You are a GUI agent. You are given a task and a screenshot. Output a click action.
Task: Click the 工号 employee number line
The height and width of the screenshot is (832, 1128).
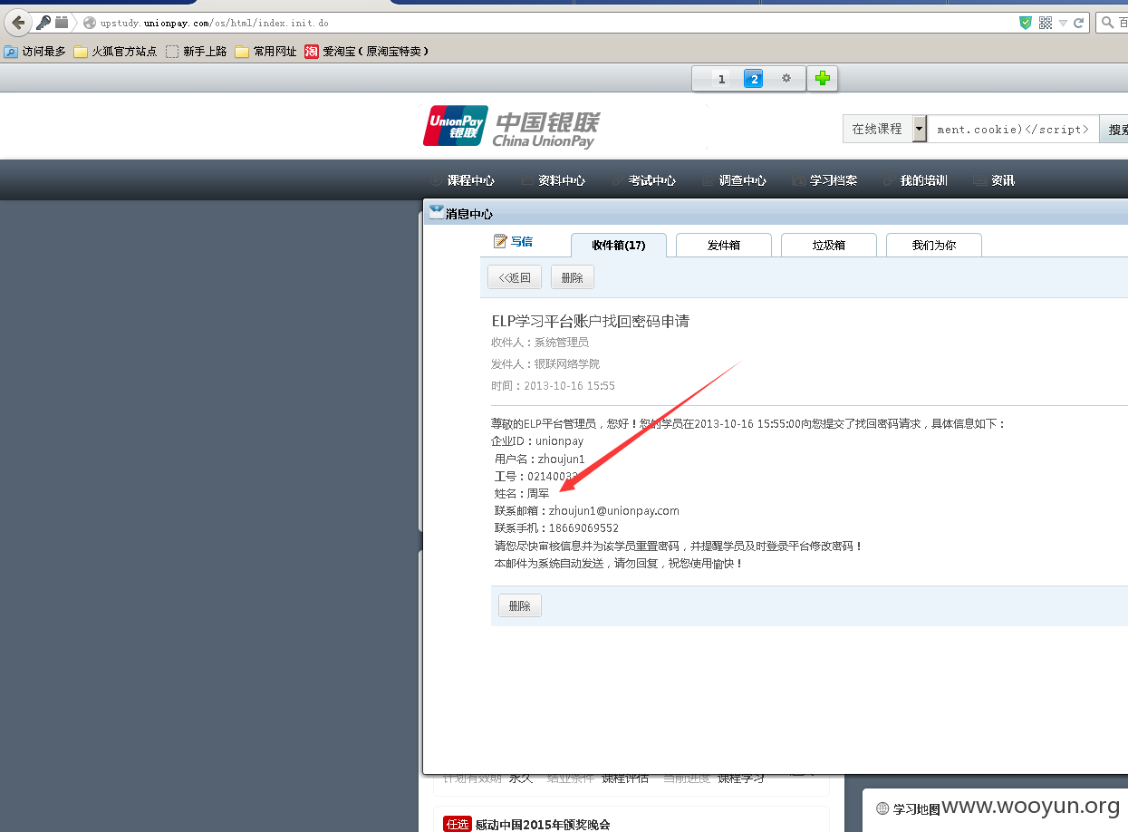[536, 477]
